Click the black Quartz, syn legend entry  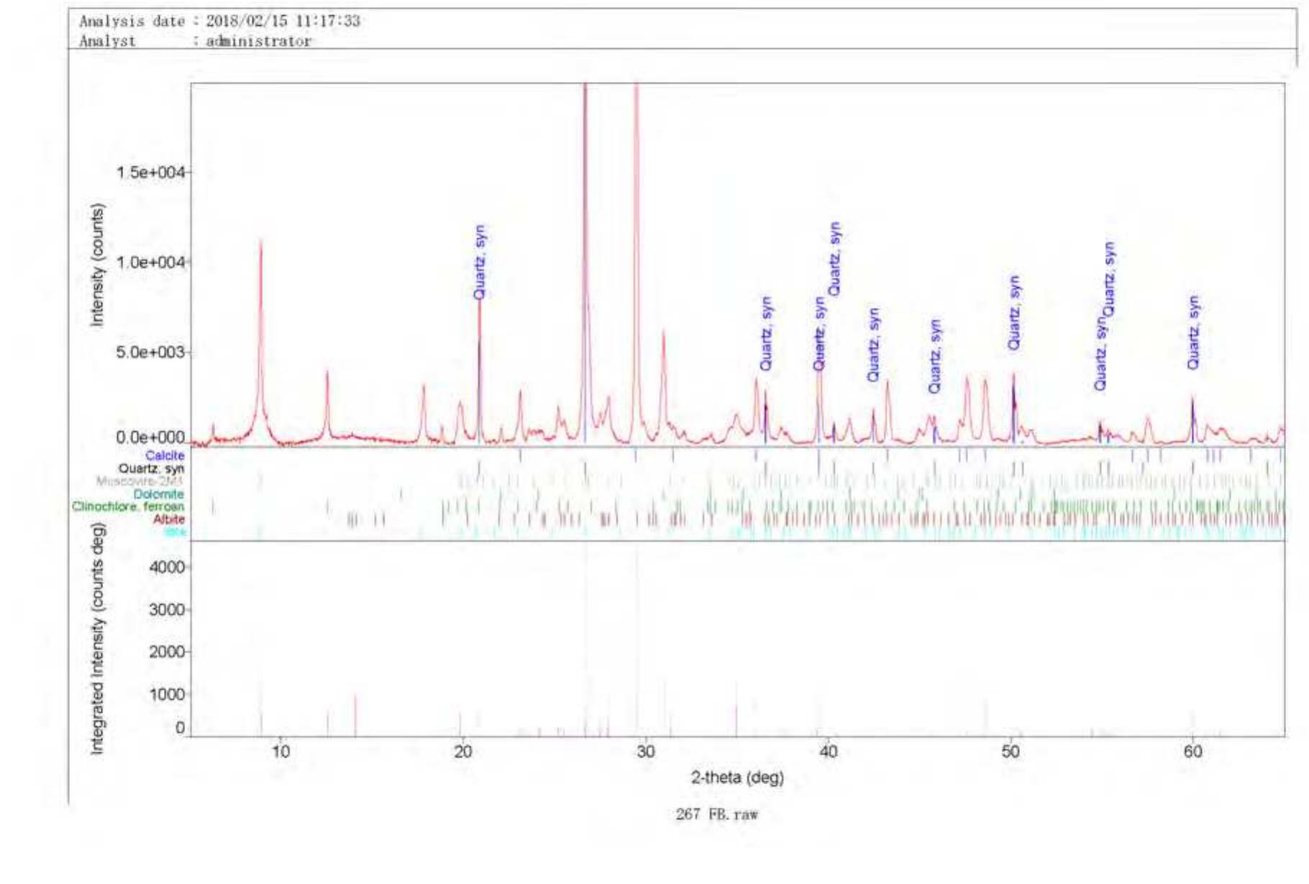tap(151, 469)
